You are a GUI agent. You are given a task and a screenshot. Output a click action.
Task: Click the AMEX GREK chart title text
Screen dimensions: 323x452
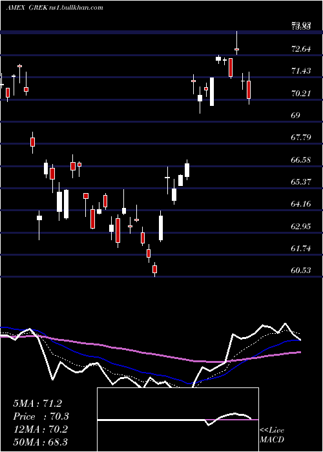click(54, 7)
